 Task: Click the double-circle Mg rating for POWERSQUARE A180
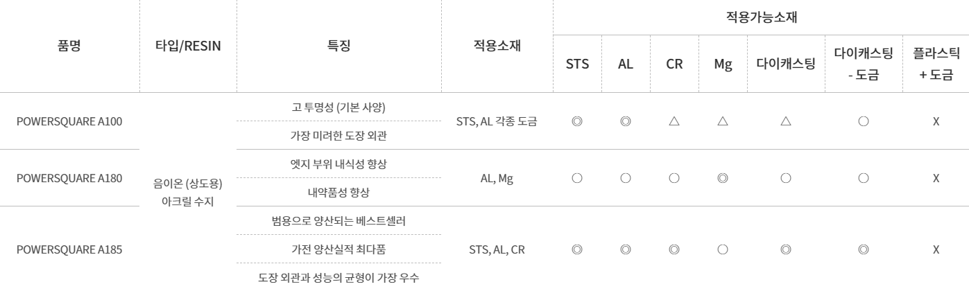click(722, 178)
